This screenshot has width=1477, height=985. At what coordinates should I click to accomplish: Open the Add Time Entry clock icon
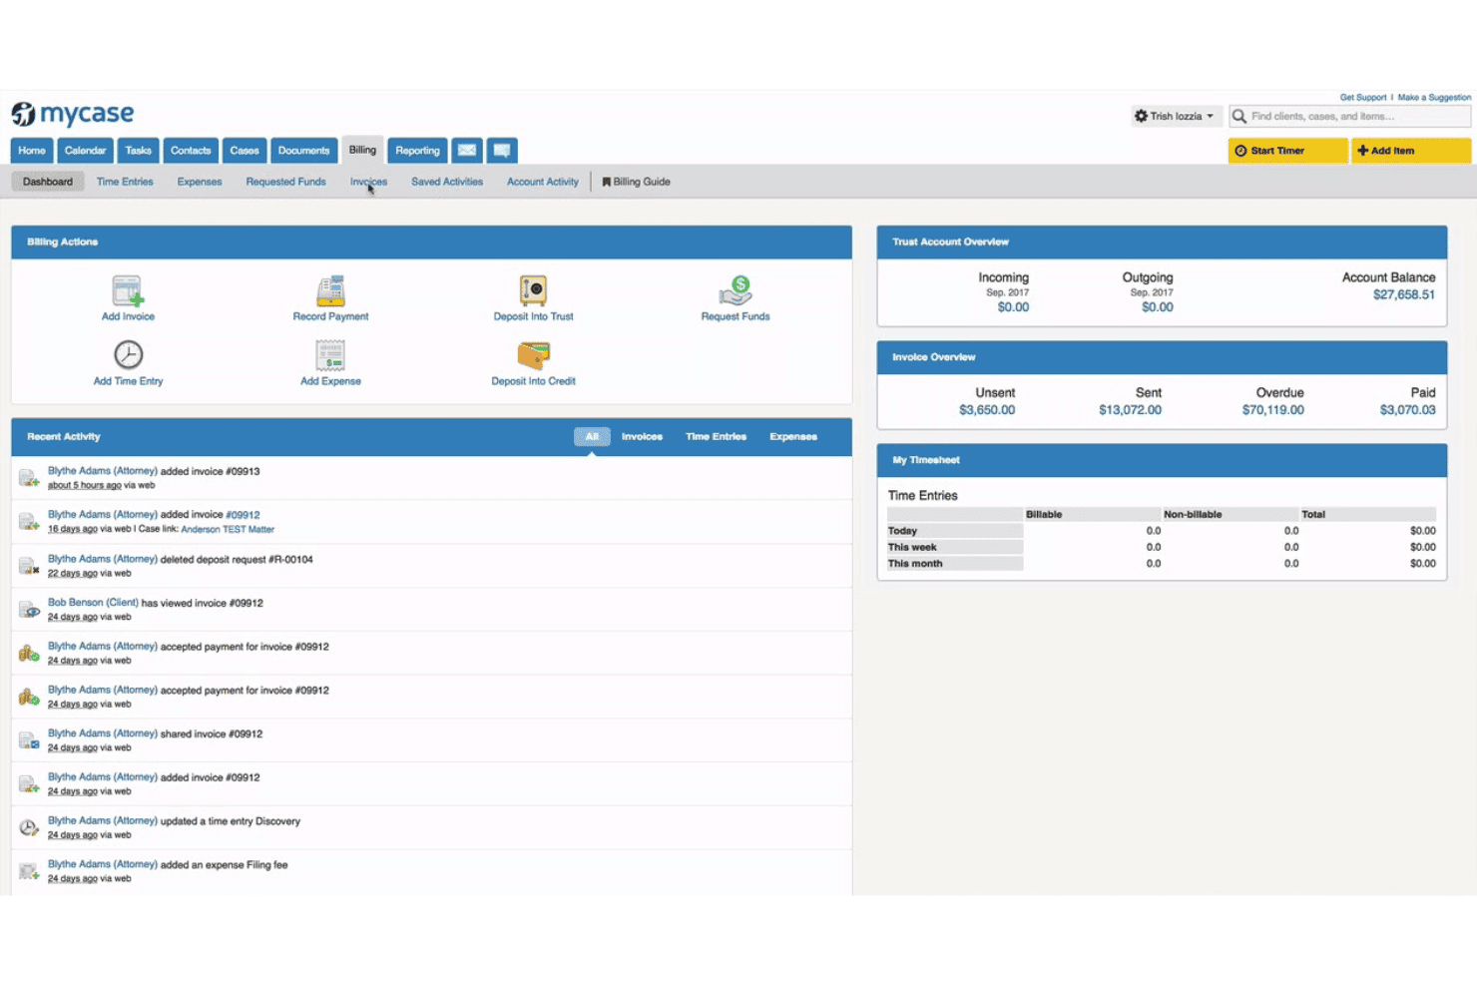coord(128,354)
